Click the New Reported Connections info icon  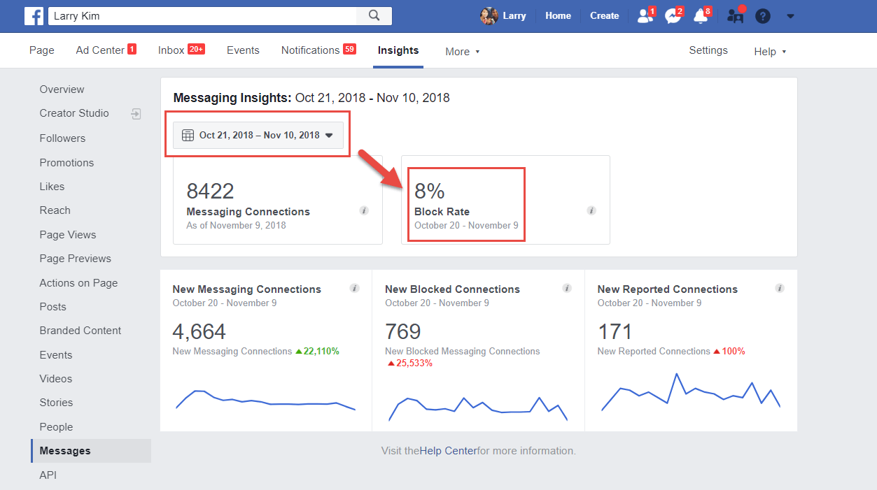[x=780, y=288]
